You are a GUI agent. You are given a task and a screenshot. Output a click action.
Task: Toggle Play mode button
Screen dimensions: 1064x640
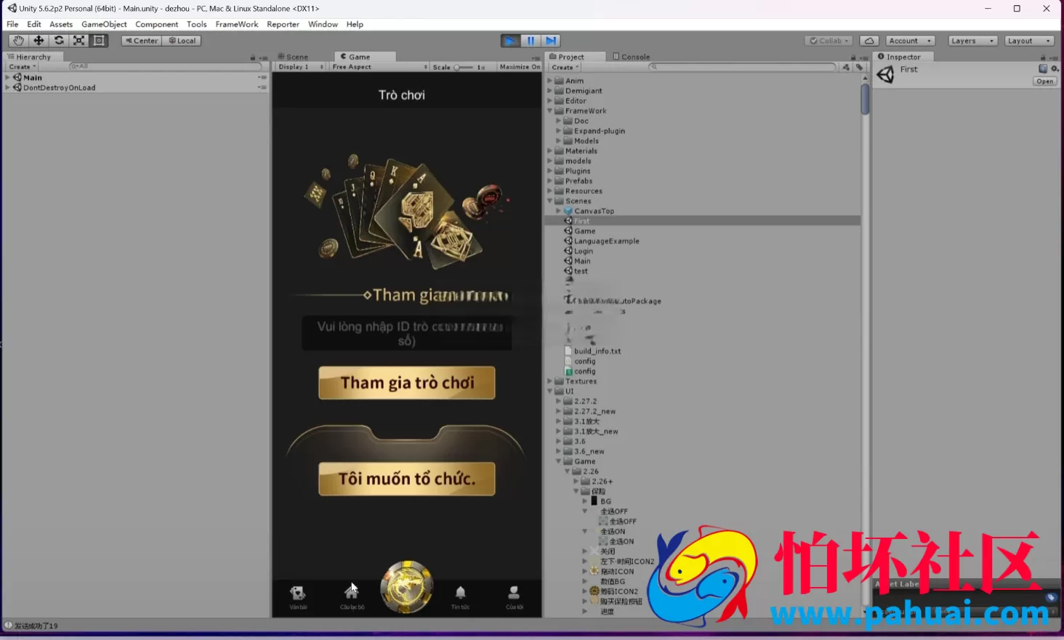(x=510, y=41)
